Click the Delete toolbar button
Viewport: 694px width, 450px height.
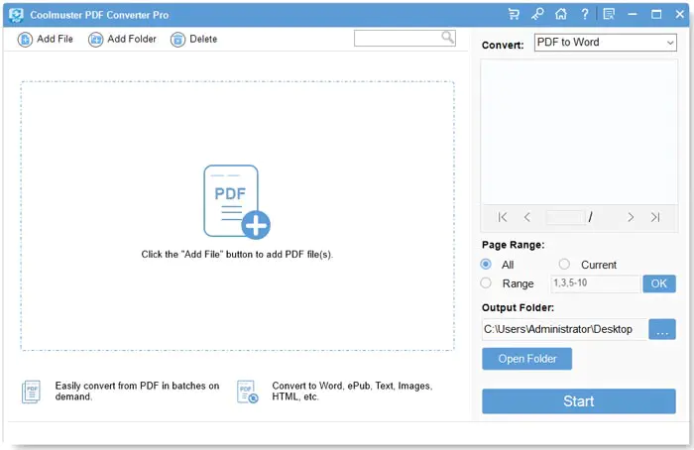(x=194, y=40)
